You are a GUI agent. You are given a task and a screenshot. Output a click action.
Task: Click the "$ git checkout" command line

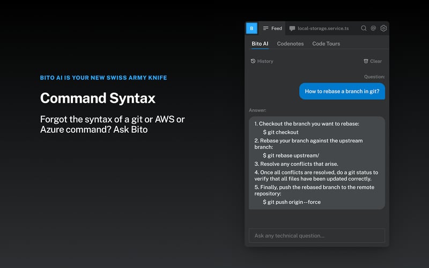pyautogui.click(x=280, y=132)
